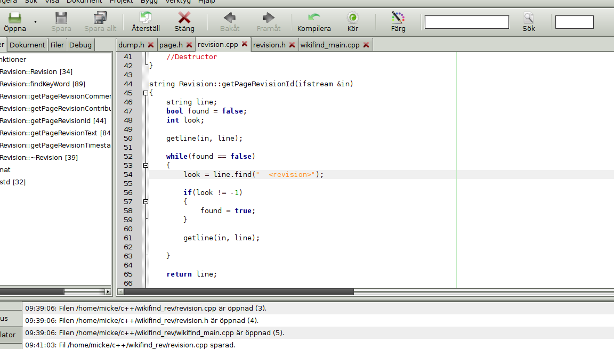This screenshot has height=349, width=614.
Task: Focus the small field right of Sök
Action: (575, 22)
